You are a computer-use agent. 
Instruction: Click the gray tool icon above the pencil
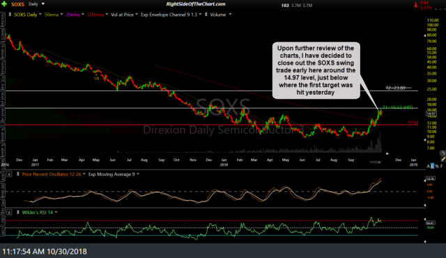pos(443,154)
